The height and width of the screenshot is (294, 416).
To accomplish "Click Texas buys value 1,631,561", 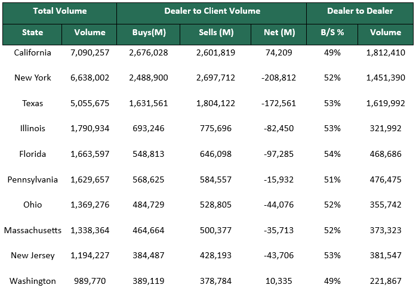I will tap(147, 103).
